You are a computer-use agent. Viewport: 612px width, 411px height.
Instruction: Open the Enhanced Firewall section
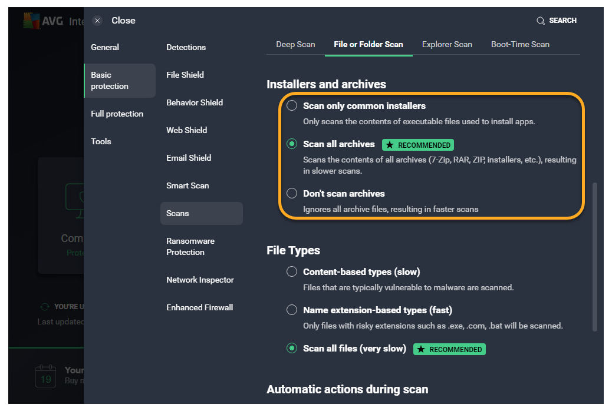[199, 307]
